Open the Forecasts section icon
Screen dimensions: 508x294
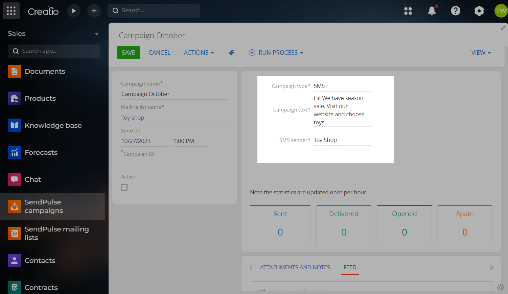click(15, 152)
